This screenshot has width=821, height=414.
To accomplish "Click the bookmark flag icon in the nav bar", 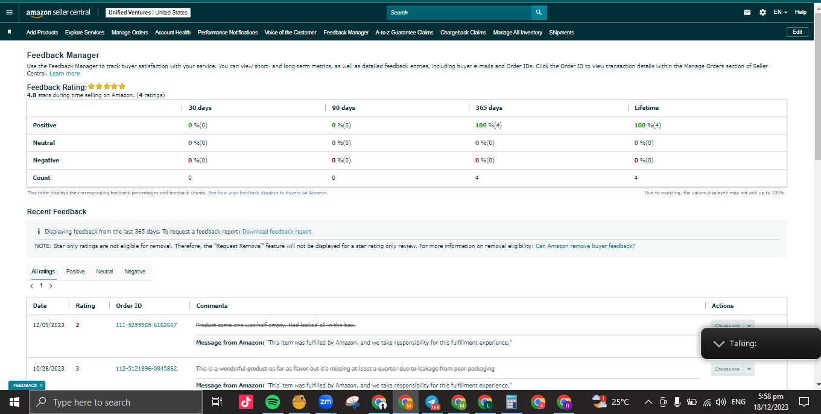I will [x=9, y=32].
